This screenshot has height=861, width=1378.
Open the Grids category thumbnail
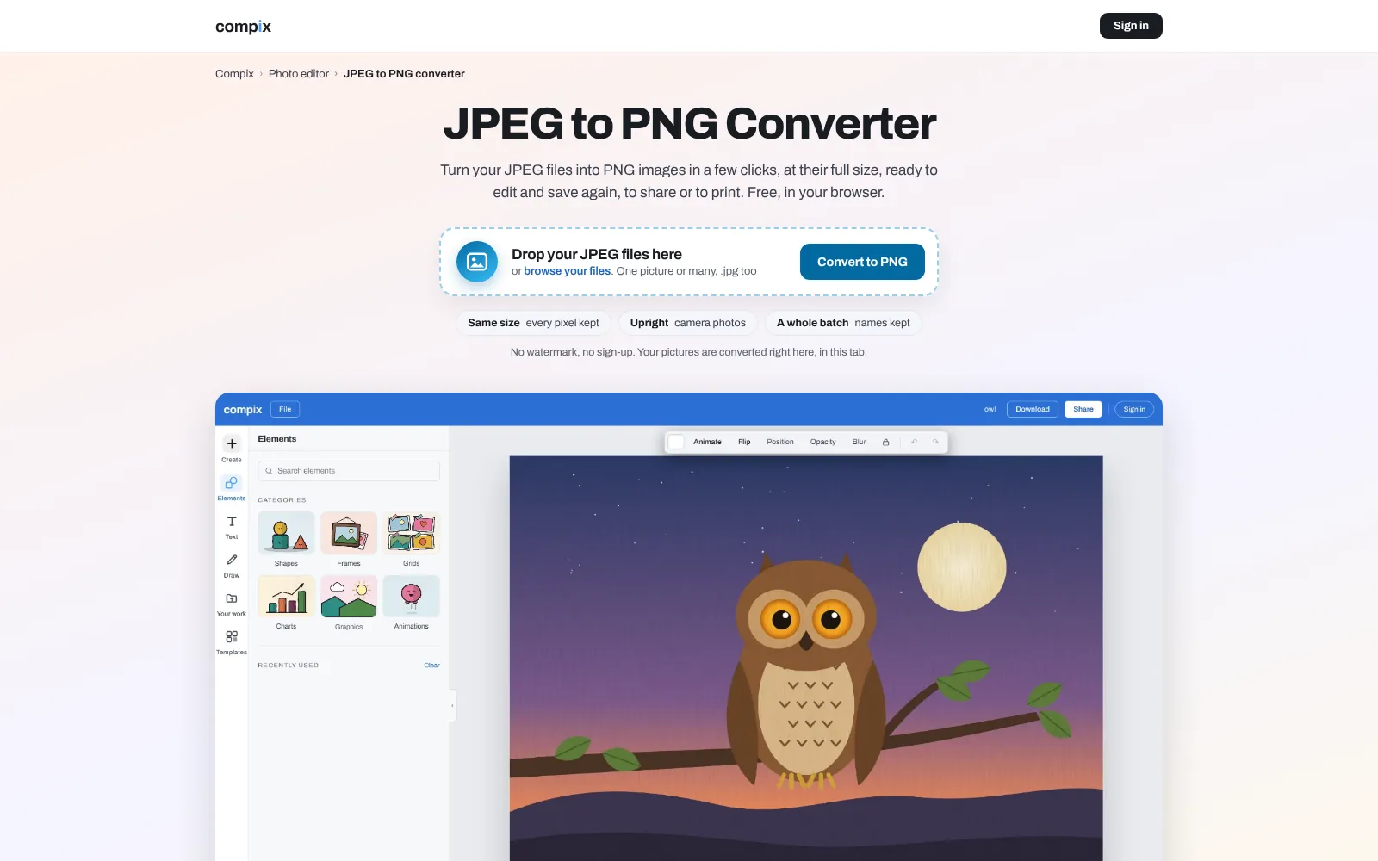click(x=412, y=533)
